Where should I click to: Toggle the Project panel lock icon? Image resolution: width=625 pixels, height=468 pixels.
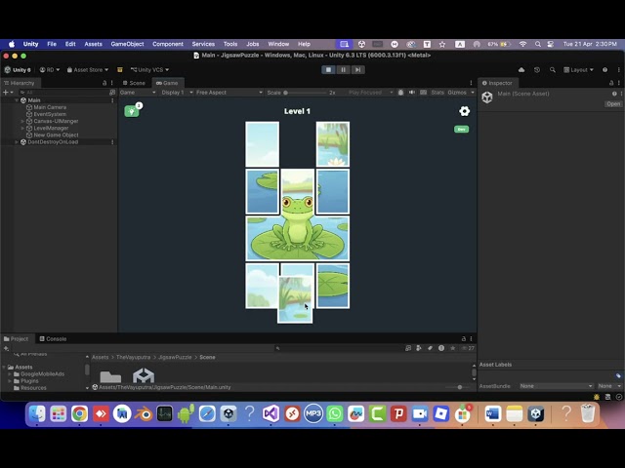point(464,338)
